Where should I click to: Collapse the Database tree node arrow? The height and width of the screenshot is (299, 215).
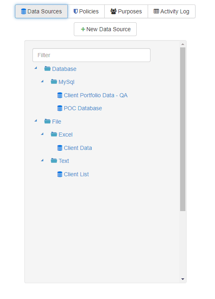pos(36,68)
